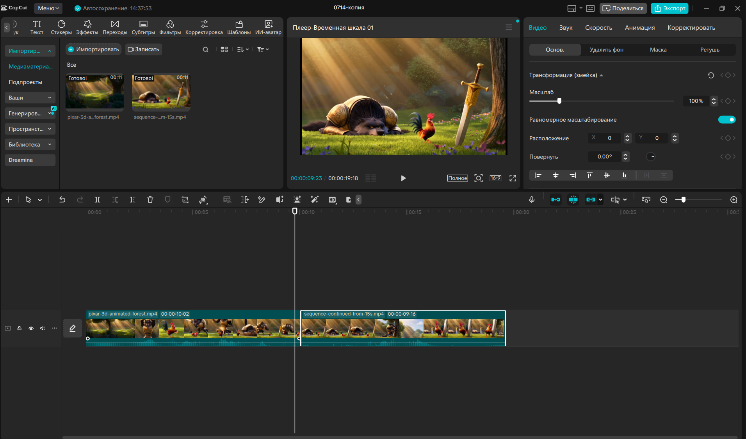Switch to the Анимация tab

tap(640, 28)
